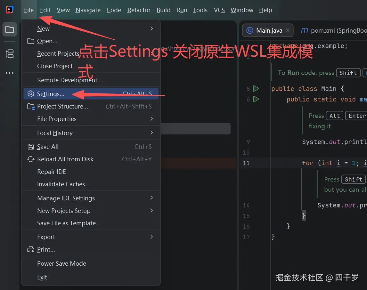The image size is (367, 290).
Task: Open the Project tool window sidebar icon
Action: (9, 29)
